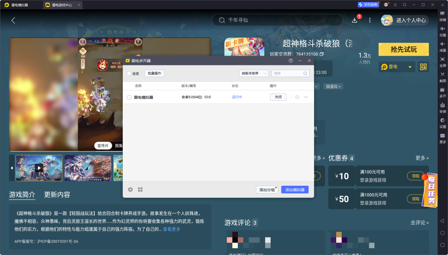This screenshot has height=255, width=448.
Task: Click the Android recents square button
Action: 442,245
